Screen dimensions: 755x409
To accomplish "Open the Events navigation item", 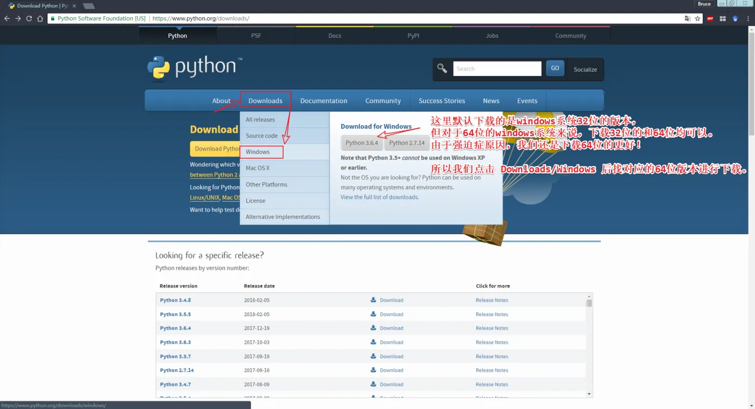I will (x=527, y=101).
